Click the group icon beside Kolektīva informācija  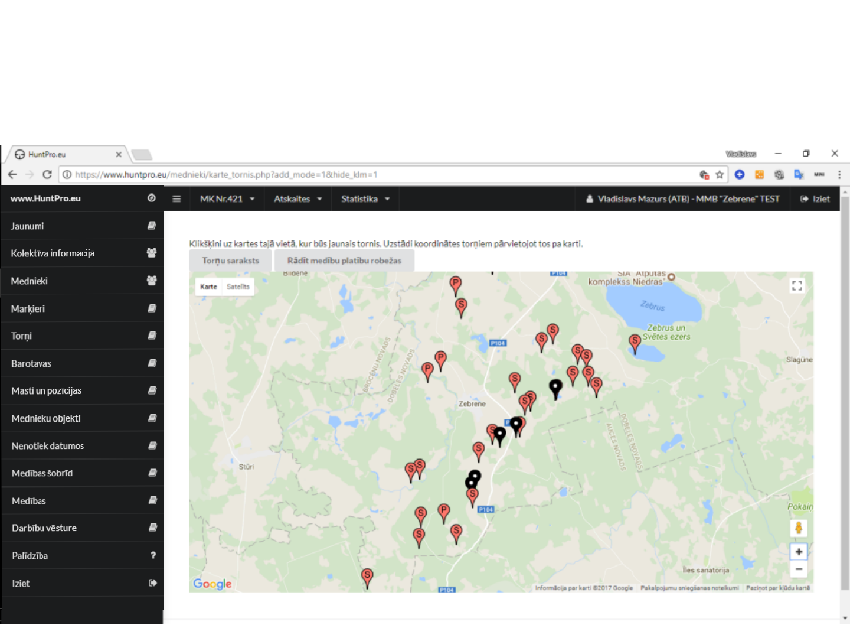152,253
